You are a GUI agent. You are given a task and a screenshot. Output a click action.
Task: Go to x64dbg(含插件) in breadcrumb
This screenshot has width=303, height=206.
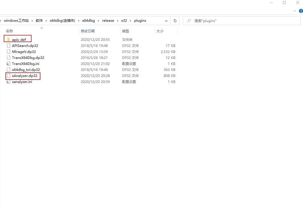[x=62, y=20]
